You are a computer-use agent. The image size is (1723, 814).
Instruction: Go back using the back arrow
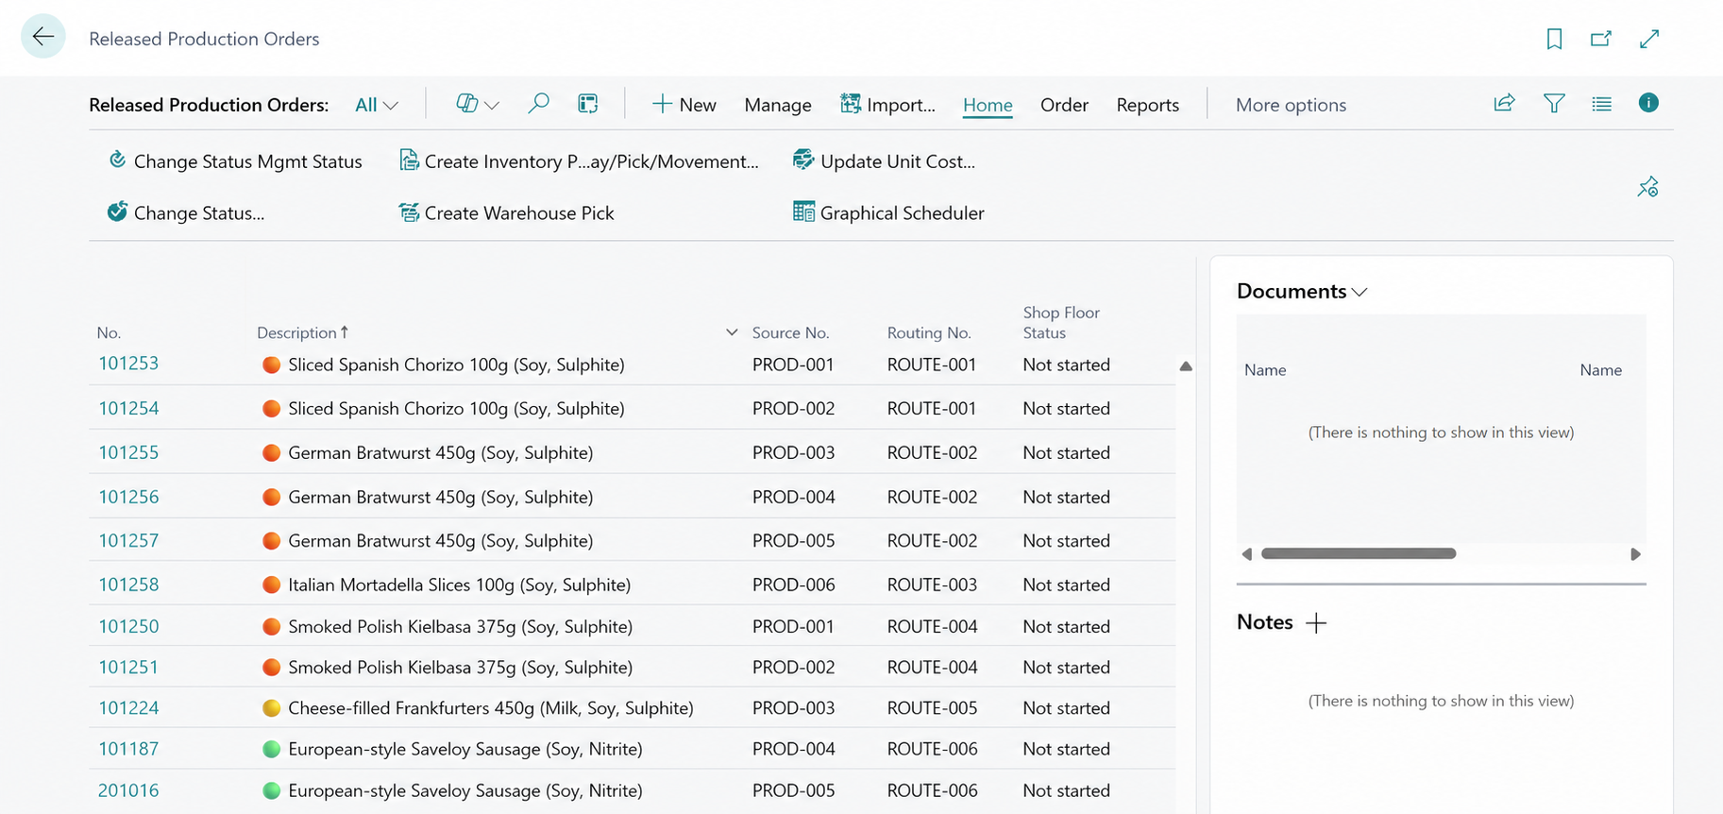[x=42, y=37]
